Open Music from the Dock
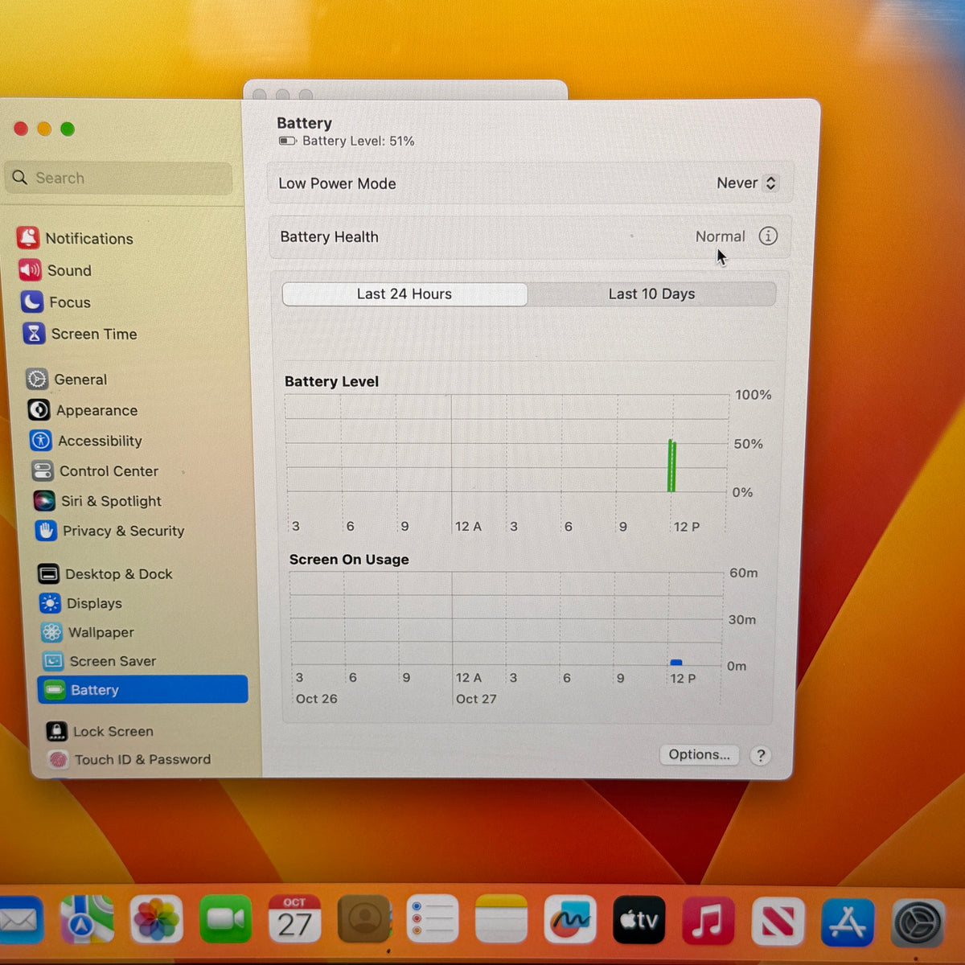Viewport: 965px width, 965px height. (708, 920)
